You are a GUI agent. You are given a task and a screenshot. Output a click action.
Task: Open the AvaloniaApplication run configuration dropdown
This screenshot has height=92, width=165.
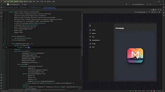point(139,4)
